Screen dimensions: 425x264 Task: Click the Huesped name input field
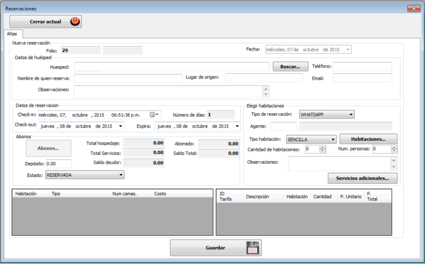coord(172,66)
